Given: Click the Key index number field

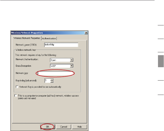Looking at the screenshot, I should 48,81.
